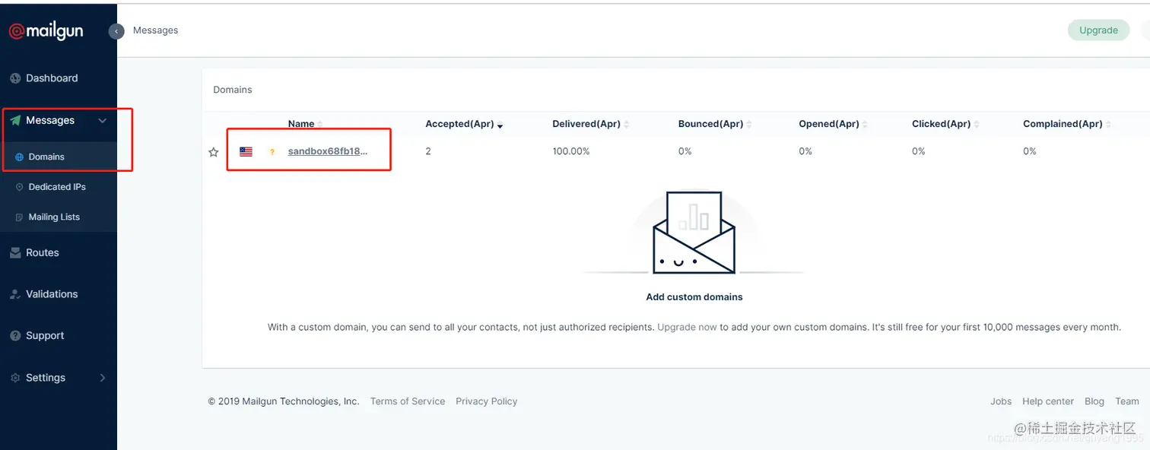The width and height of the screenshot is (1150, 450).
Task: Click the Mailgun logo
Action: tap(46, 30)
